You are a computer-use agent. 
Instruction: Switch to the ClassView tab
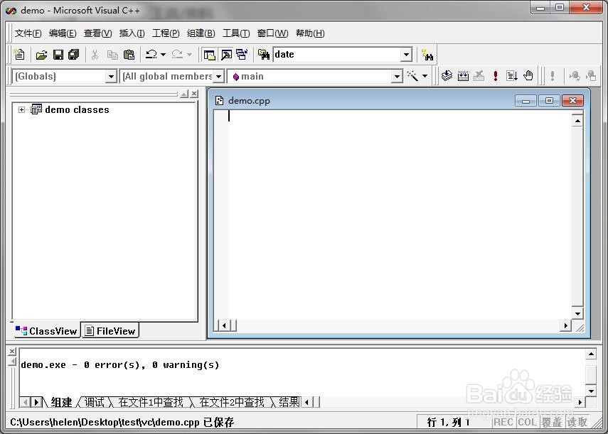click(47, 331)
